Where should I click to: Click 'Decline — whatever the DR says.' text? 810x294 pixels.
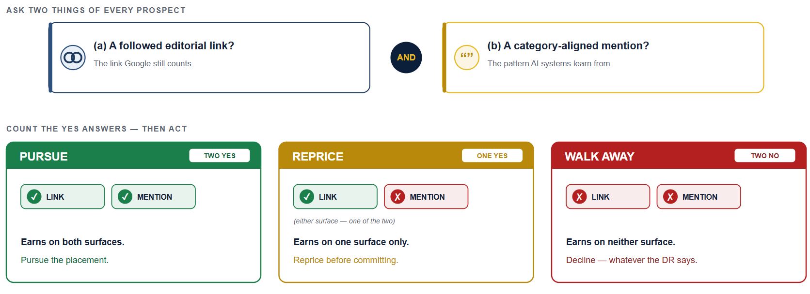(x=632, y=260)
